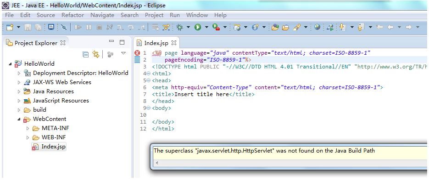Click the Disconnect debug icon

tap(110, 27)
